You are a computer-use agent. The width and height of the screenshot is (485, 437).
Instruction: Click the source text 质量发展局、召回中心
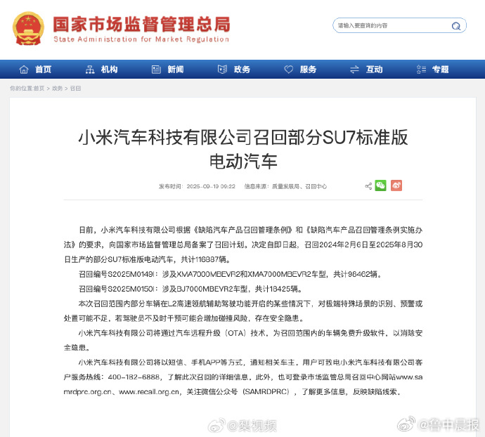(x=299, y=186)
